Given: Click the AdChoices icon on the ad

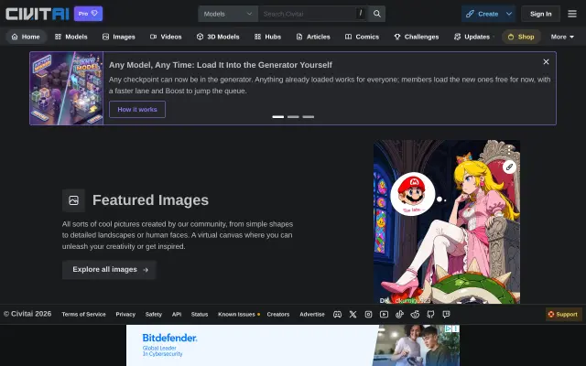Looking at the screenshot, I should (x=449, y=328).
